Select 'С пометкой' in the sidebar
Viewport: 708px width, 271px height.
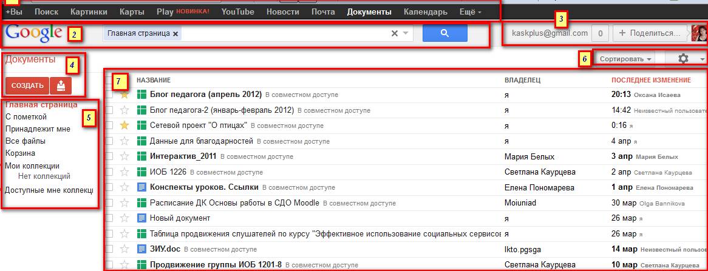pyautogui.click(x=26, y=117)
